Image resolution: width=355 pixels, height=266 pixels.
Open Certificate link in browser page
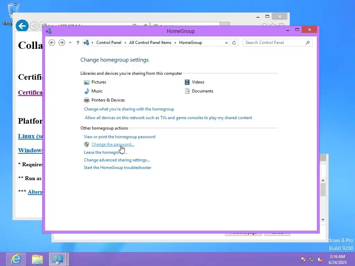coord(30,92)
